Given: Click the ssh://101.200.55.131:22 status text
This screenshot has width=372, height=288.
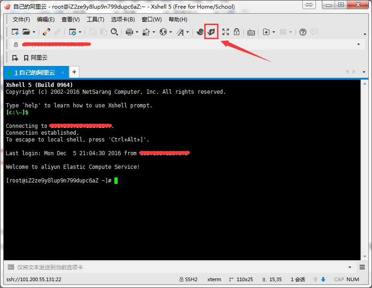Looking at the screenshot, I should click(x=34, y=279).
